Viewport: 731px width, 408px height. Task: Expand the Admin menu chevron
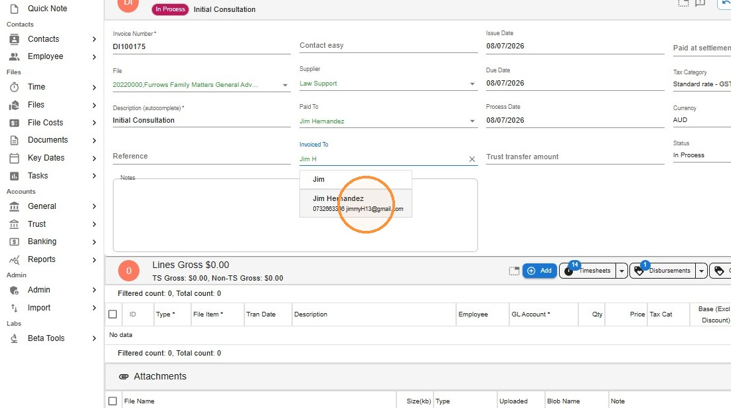click(94, 290)
